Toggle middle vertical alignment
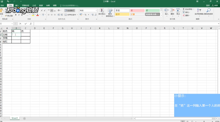The image size is (220, 122). (x=52, y=11)
